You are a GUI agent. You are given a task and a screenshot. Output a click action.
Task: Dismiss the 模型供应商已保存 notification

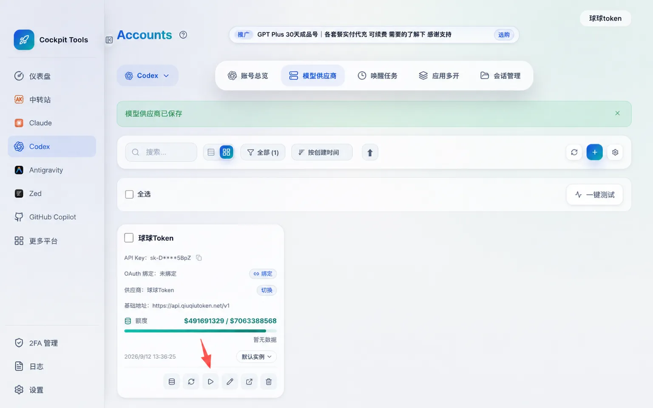[x=617, y=113]
